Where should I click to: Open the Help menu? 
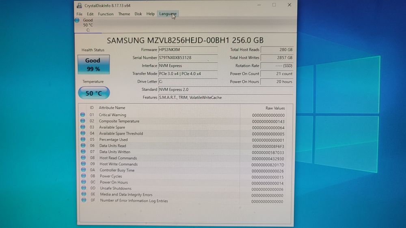pos(151,14)
